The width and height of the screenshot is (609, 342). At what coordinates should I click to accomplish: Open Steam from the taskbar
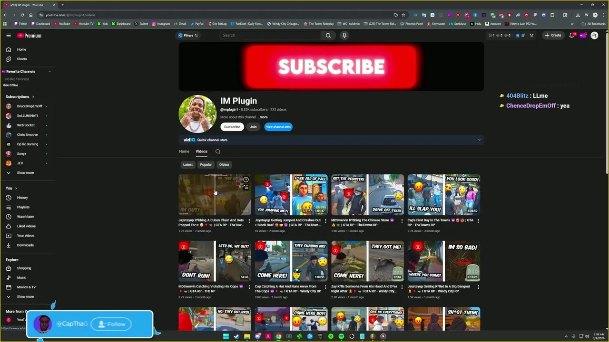[236, 336]
